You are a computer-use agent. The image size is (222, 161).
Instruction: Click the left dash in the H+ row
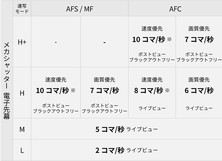(x=56, y=42)
